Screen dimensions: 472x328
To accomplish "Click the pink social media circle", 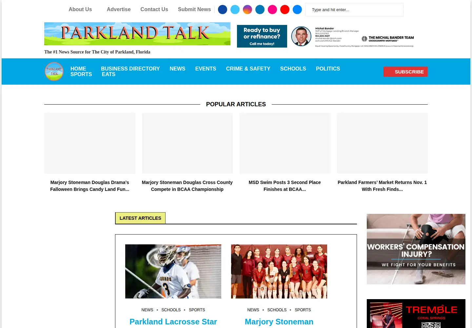I will (272, 10).
